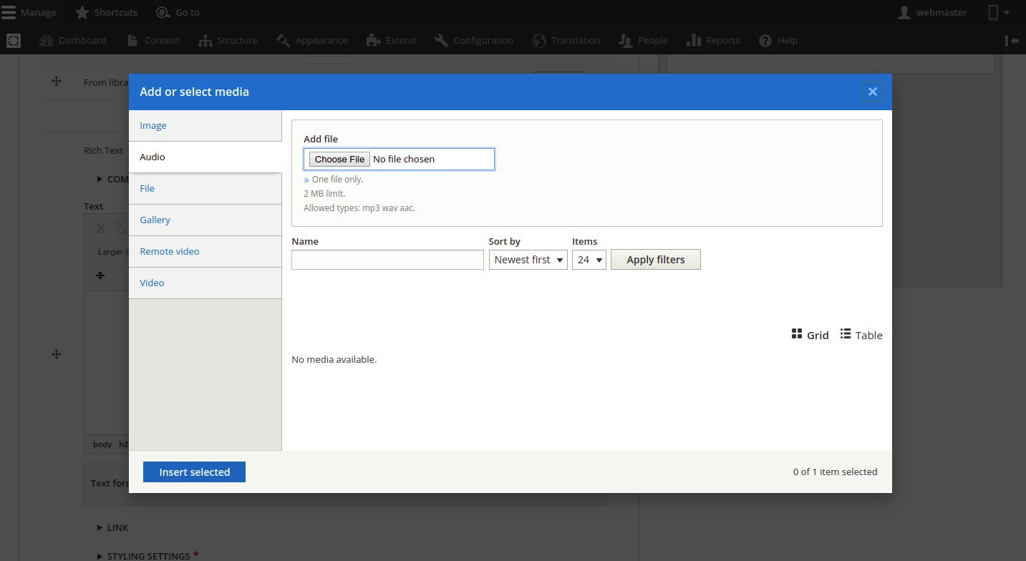Switch to Grid view
This screenshot has width=1026, height=561.
[x=810, y=335]
